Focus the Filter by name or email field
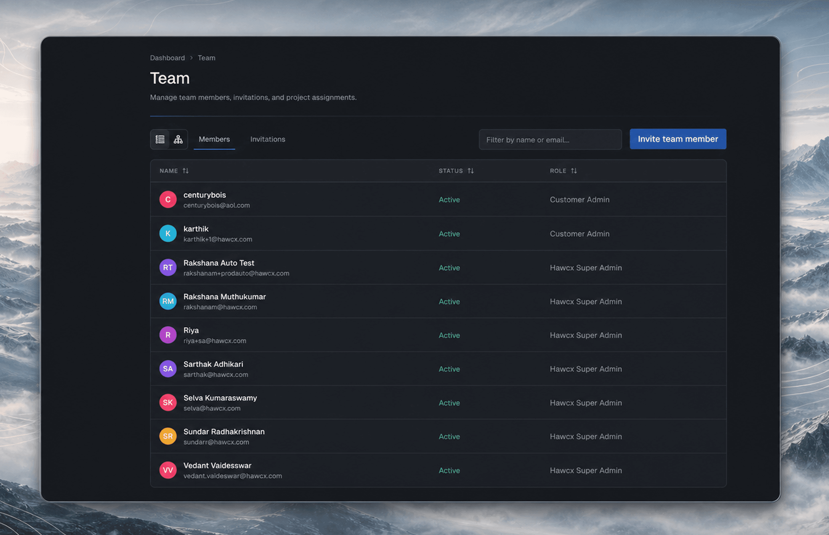The height and width of the screenshot is (535, 829). click(550, 140)
